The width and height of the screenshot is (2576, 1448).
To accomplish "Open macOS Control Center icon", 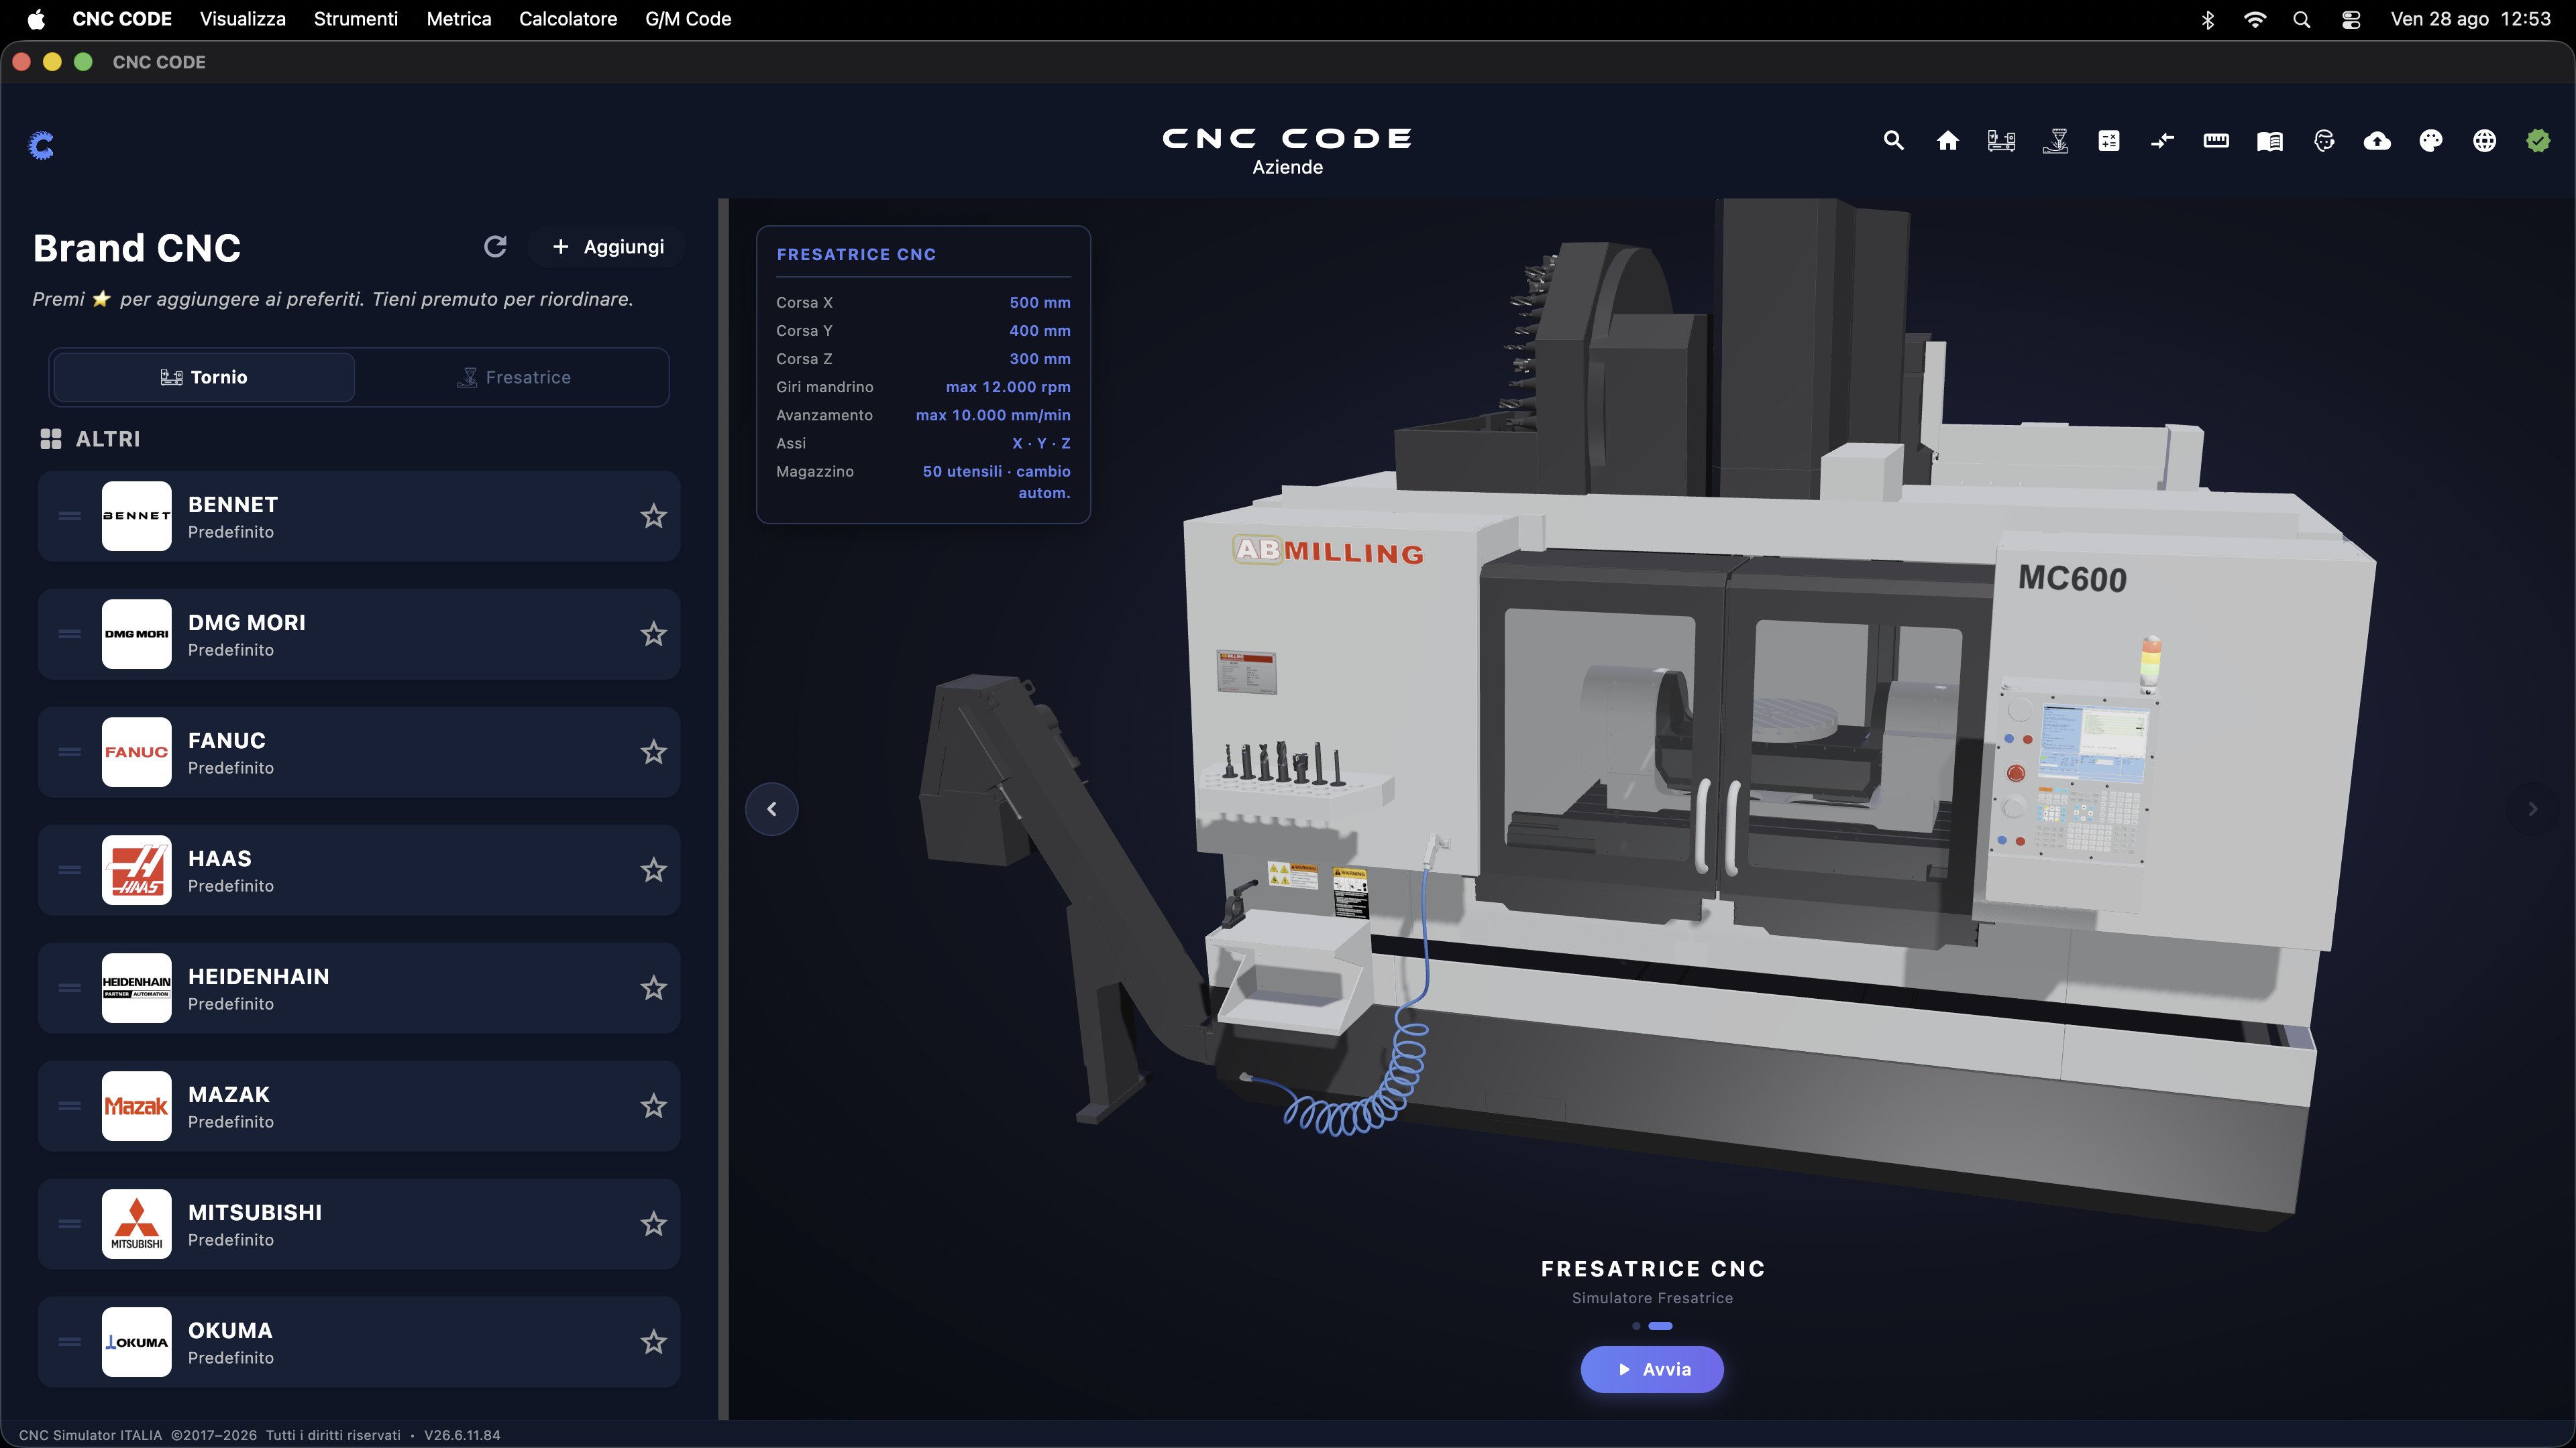I will pyautogui.click(x=2351, y=19).
